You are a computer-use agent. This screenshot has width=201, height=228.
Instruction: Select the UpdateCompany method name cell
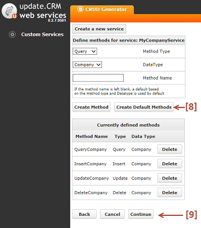click(x=91, y=178)
